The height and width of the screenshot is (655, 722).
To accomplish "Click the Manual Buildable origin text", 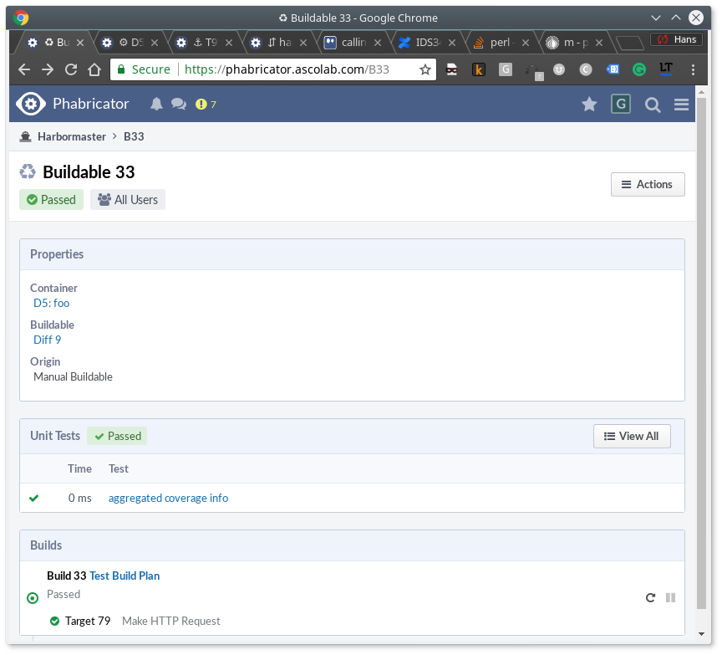I will [73, 376].
